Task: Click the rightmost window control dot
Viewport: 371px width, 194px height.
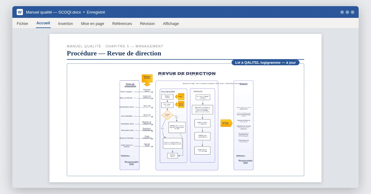Action: pos(352,12)
